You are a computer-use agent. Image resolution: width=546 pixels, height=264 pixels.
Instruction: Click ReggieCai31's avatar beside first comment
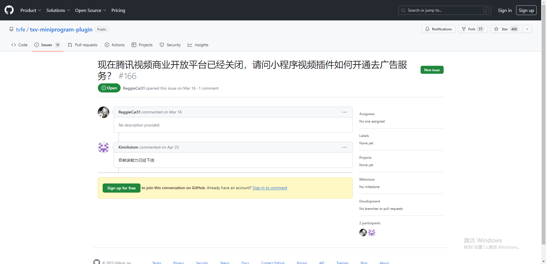tap(104, 112)
